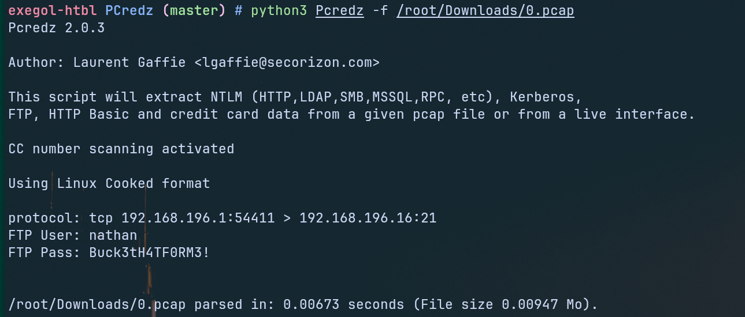
Task: Click the FTP username nathan
Action: [x=113, y=235]
